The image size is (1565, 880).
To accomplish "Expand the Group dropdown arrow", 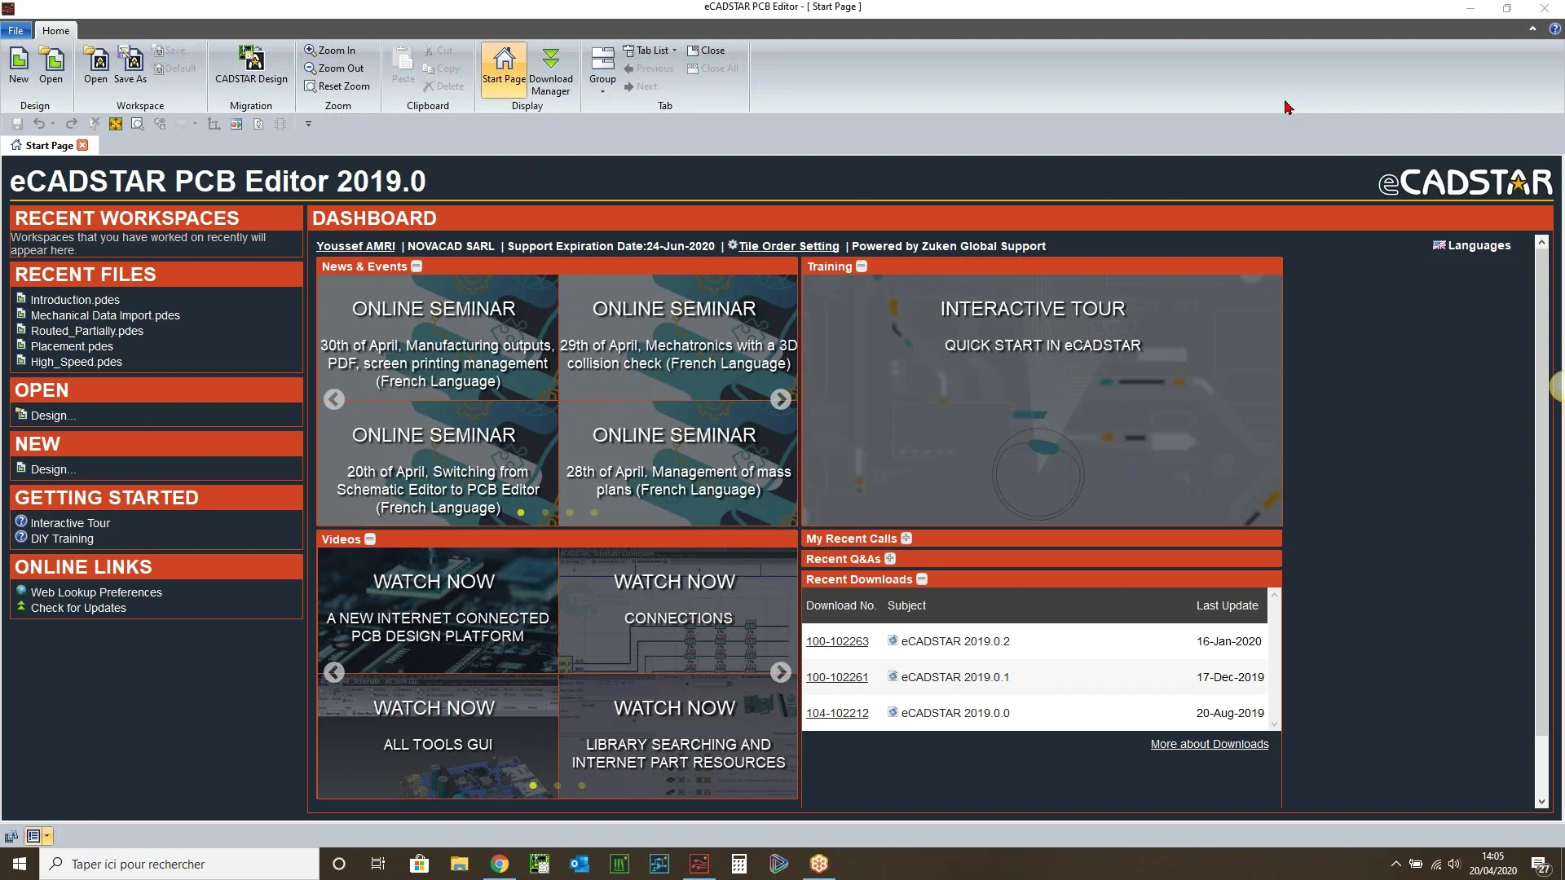I will (602, 91).
